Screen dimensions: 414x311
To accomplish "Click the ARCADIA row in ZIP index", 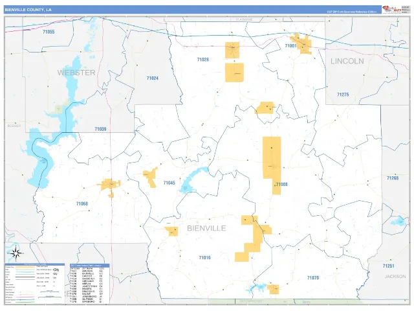I will tap(87, 271).
